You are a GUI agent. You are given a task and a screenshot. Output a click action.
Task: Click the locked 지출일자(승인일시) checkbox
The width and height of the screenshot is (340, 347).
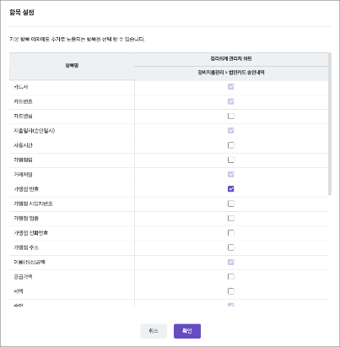(x=231, y=131)
